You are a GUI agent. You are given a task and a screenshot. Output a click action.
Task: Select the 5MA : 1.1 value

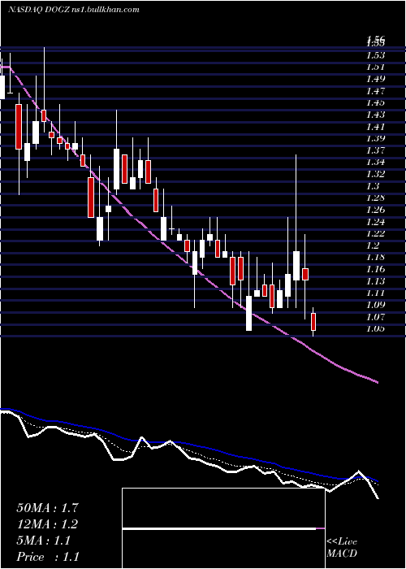pos(44,541)
